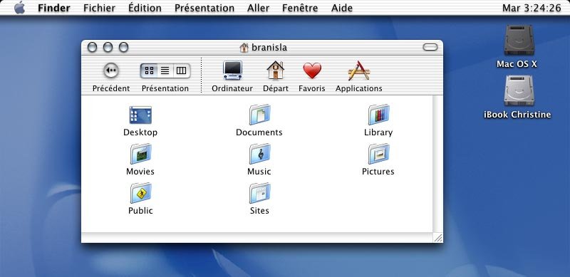Click the Desktop folder label
The width and height of the screenshot is (570, 277).
140,132
